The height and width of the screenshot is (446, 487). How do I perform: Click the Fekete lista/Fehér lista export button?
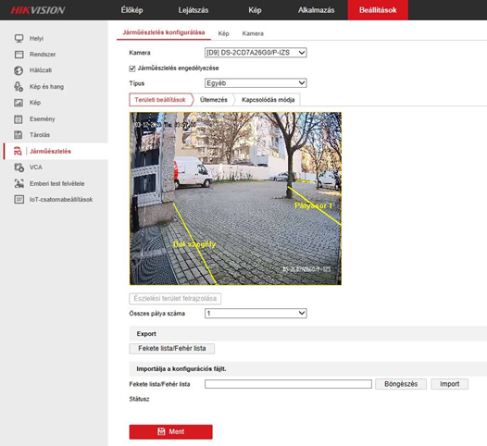point(172,349)
